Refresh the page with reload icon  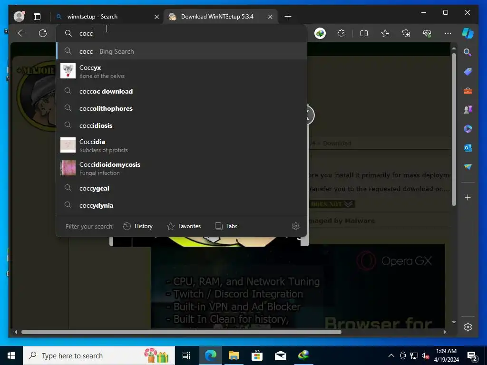(43, 33)
